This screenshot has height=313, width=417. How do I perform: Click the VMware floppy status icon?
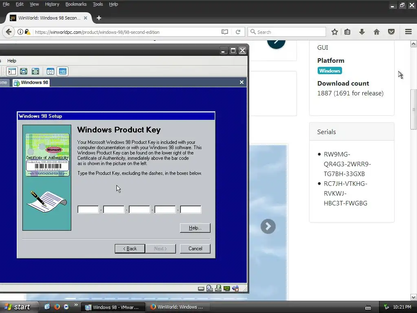pos(218,288)
